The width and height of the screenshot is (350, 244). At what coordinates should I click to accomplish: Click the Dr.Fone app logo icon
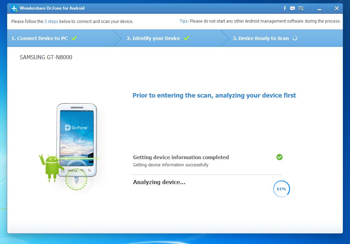tap(14, 9)
